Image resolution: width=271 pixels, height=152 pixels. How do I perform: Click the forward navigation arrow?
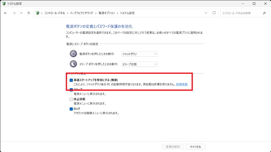pos(14,13)
